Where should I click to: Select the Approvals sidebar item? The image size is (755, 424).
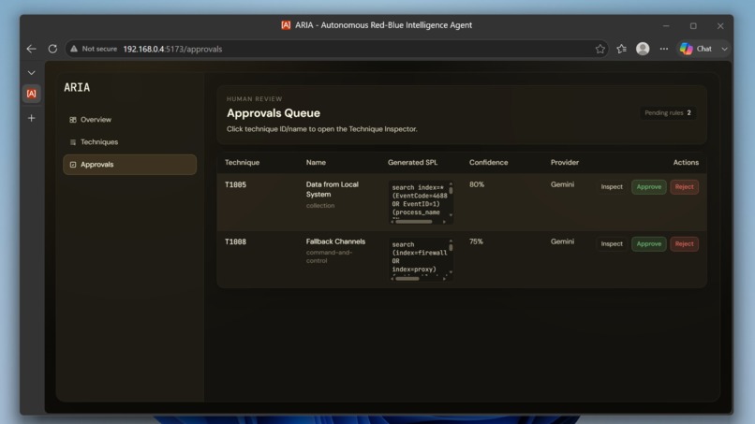pos(129,165)
